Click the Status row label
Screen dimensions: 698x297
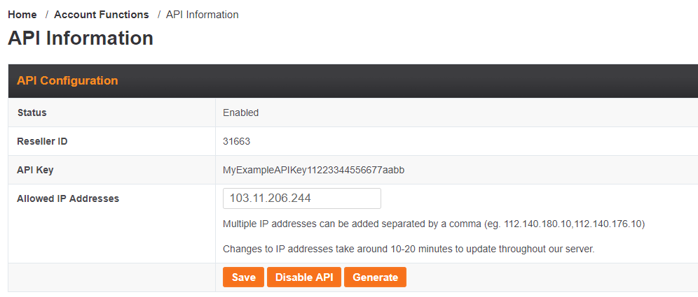pos(32,113)
